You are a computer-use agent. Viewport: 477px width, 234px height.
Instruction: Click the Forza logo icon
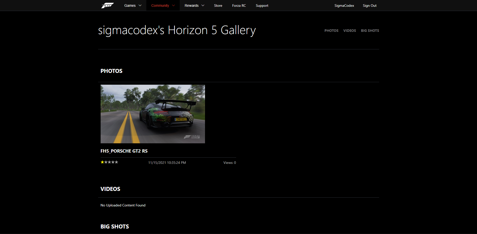tap(107, 6)
